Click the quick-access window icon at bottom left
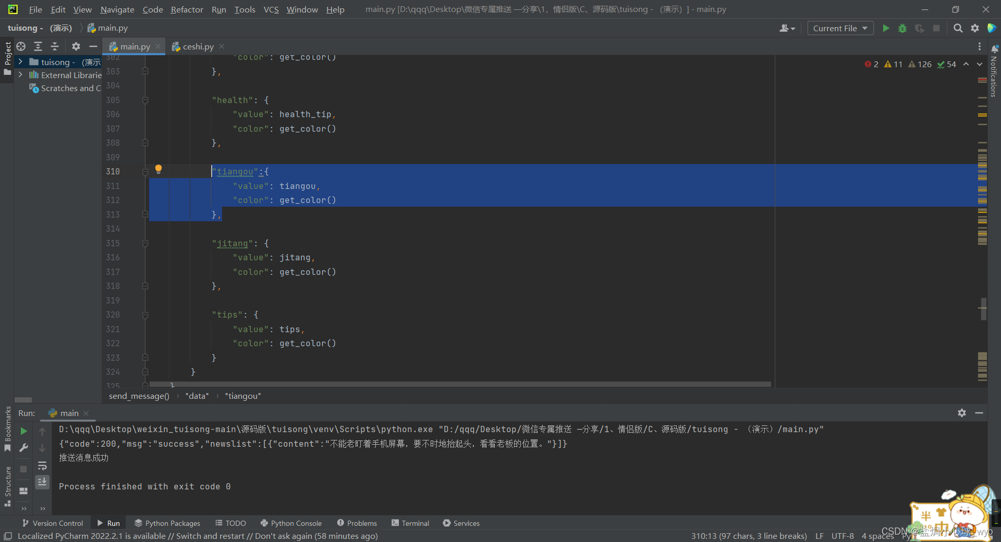This screenshot has height=542, width=1001. click(x=8, y=536)
